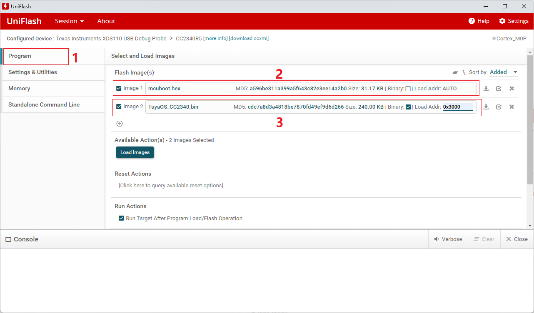Toggle Verbose console output

click(x=448, y=239)
